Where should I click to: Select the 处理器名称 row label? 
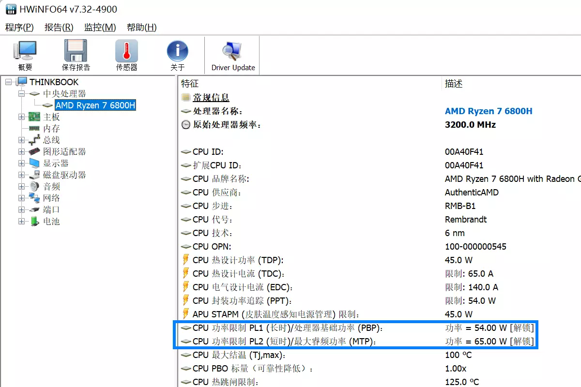coord(218,111)
